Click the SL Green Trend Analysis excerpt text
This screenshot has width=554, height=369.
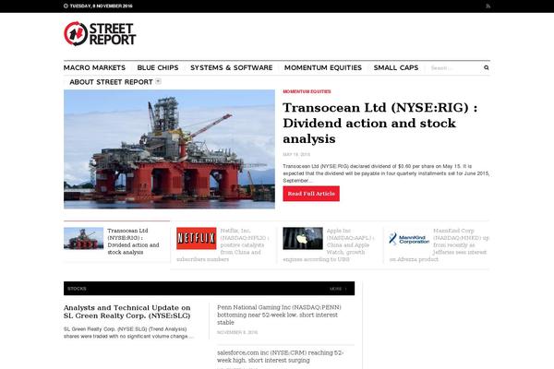click(x=128, y=333)
